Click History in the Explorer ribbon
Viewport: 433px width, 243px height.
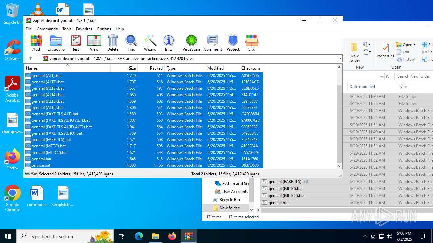coord(406,59)
